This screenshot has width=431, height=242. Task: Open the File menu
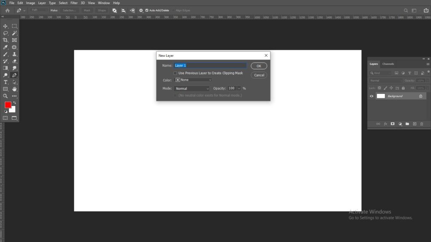[x=11, y=3]
